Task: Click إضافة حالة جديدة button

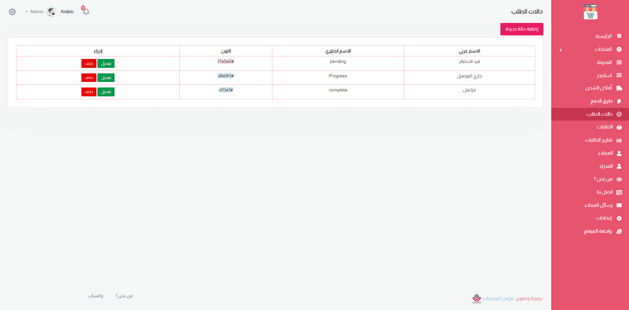Action: [x=521, y=29]
